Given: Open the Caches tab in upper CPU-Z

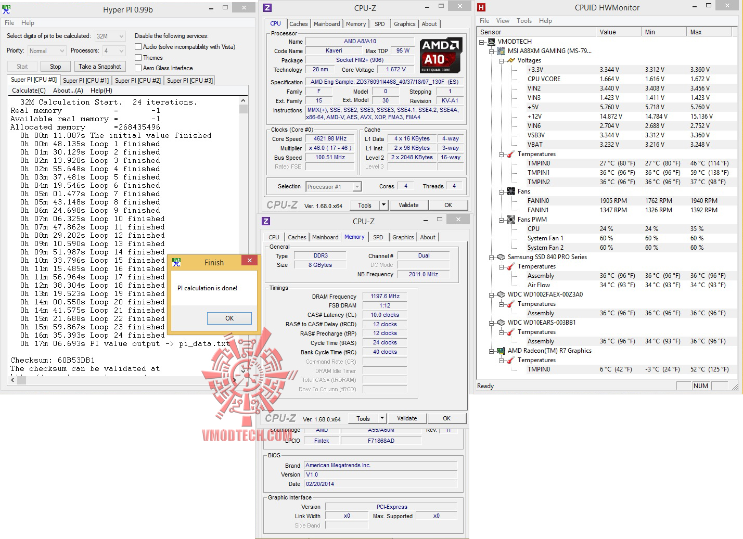Looking at the screenshot, I should [x=299, y=24].
